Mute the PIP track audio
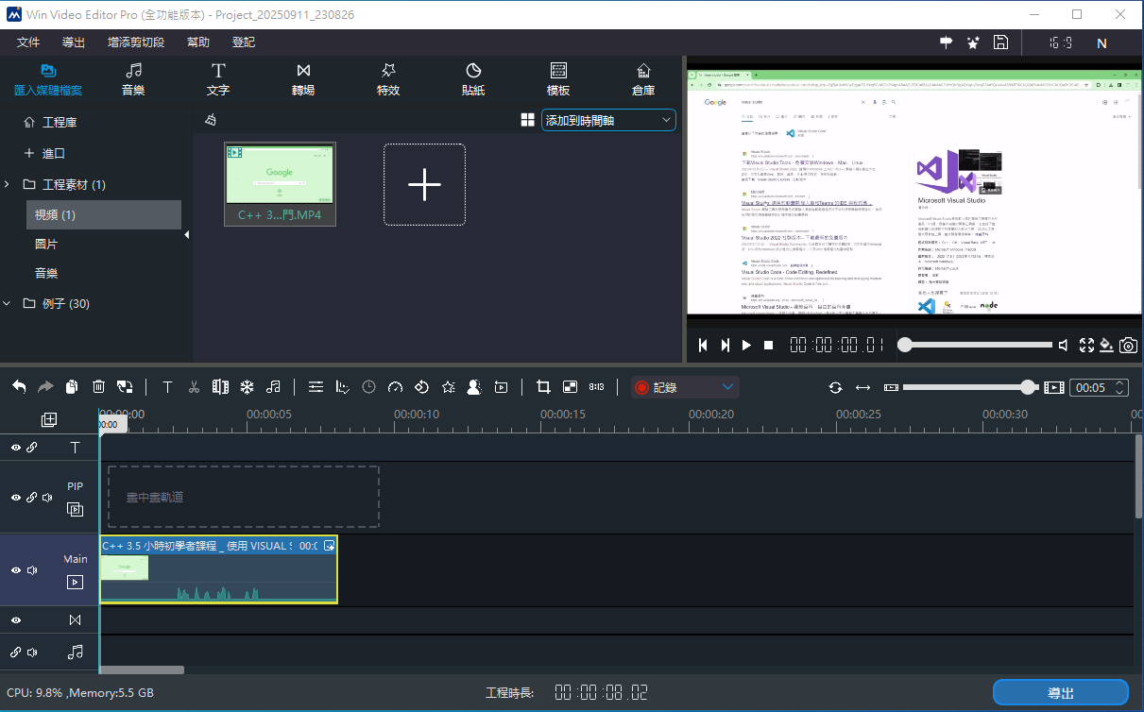The height and width of the screenshot is (712, 1144). tap(47, 498)
